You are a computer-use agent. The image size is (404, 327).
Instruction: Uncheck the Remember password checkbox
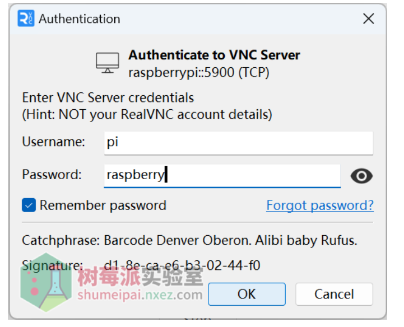coord(29,205)
